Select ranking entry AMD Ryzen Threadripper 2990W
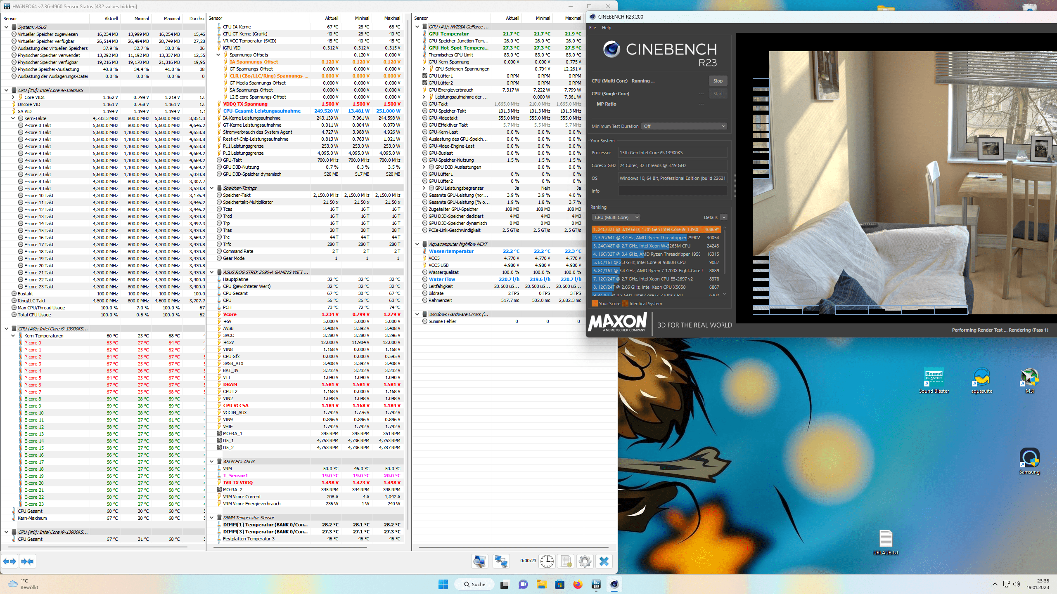Viewport: 1057px width, 594px height. coord(656,238)
